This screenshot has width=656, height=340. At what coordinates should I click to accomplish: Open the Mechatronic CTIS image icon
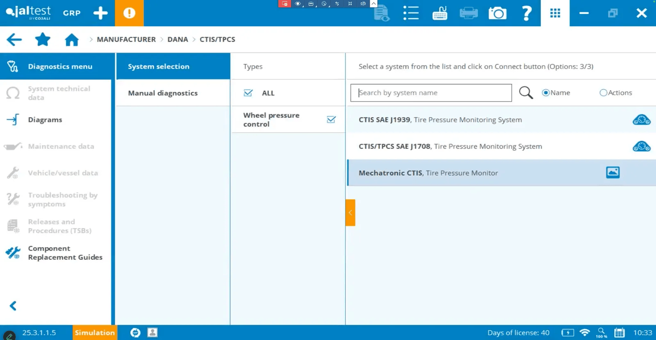pyautogui.click(x=613, y=172)
